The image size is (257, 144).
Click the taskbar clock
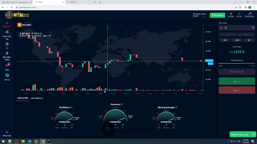click(x=245, y=141)
